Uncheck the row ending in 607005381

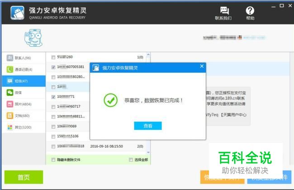[53, 67]
